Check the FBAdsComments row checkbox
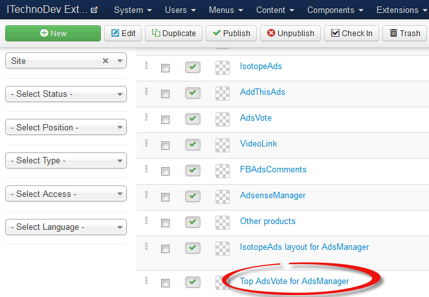The image size is (429, 297). point(165,171)
